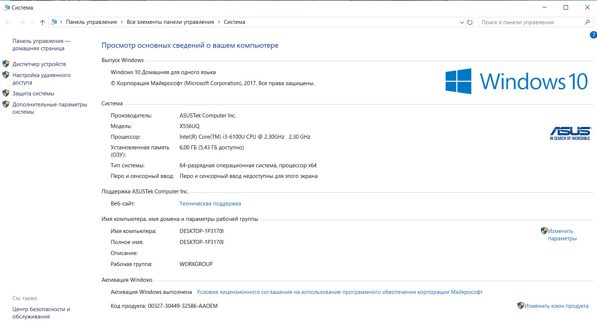The height and width of the screenshot is (328, 597).
Task: Click model value X556UQ
Action: [189, 126]
